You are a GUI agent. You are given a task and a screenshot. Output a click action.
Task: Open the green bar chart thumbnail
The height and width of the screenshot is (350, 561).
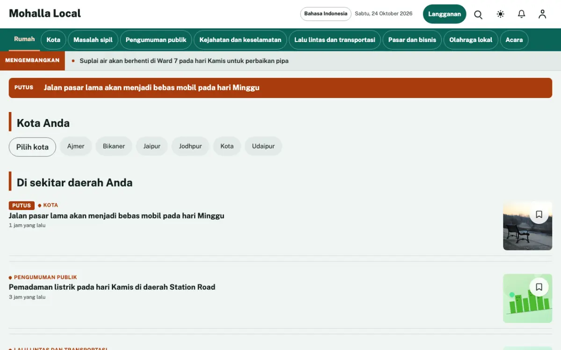click(528, 299)
